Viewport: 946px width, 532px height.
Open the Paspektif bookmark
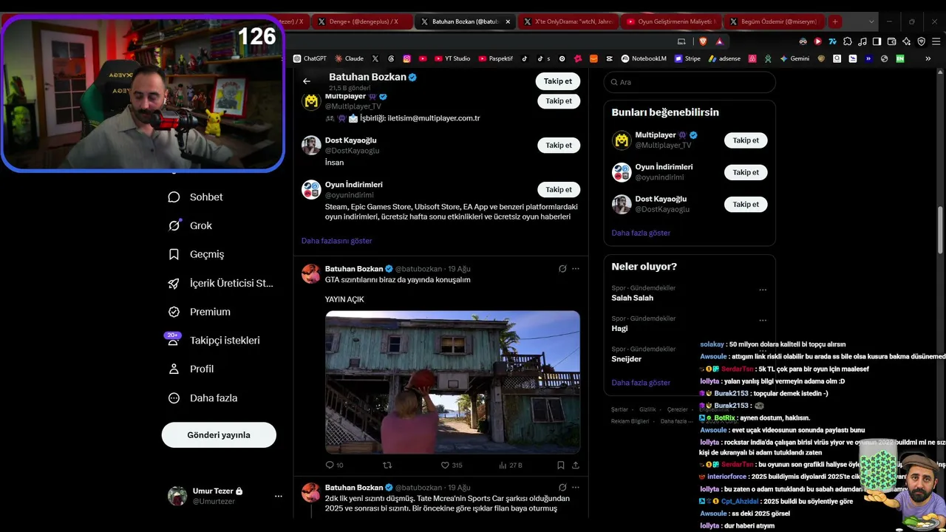coord(496,58)
